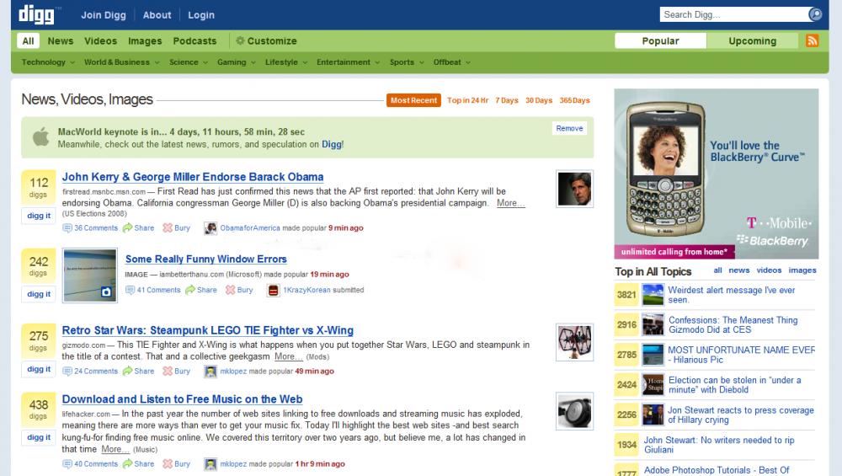
Task: Click the BlackBerry Curve advertisement
Action: pyautogui.click(x=717, y=174)
